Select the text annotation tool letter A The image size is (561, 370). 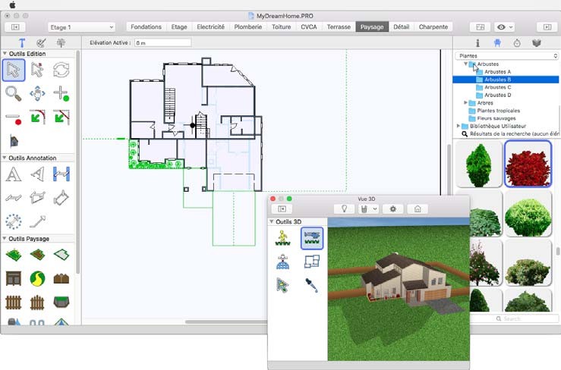(x=14, y=174)
